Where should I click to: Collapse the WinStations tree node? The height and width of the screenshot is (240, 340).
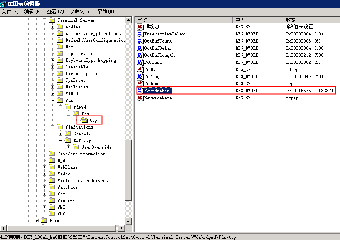(53, 127)
